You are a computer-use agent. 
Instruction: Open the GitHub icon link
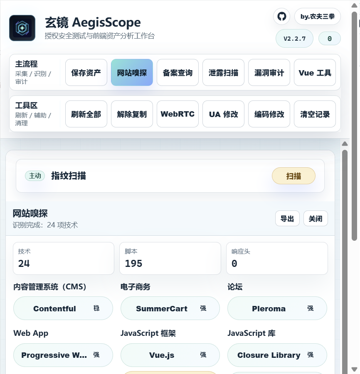[282, 17]
